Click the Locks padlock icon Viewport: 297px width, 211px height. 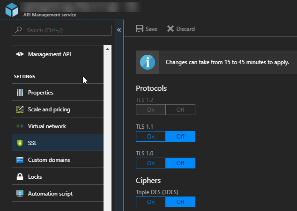(x=20, y=176)
